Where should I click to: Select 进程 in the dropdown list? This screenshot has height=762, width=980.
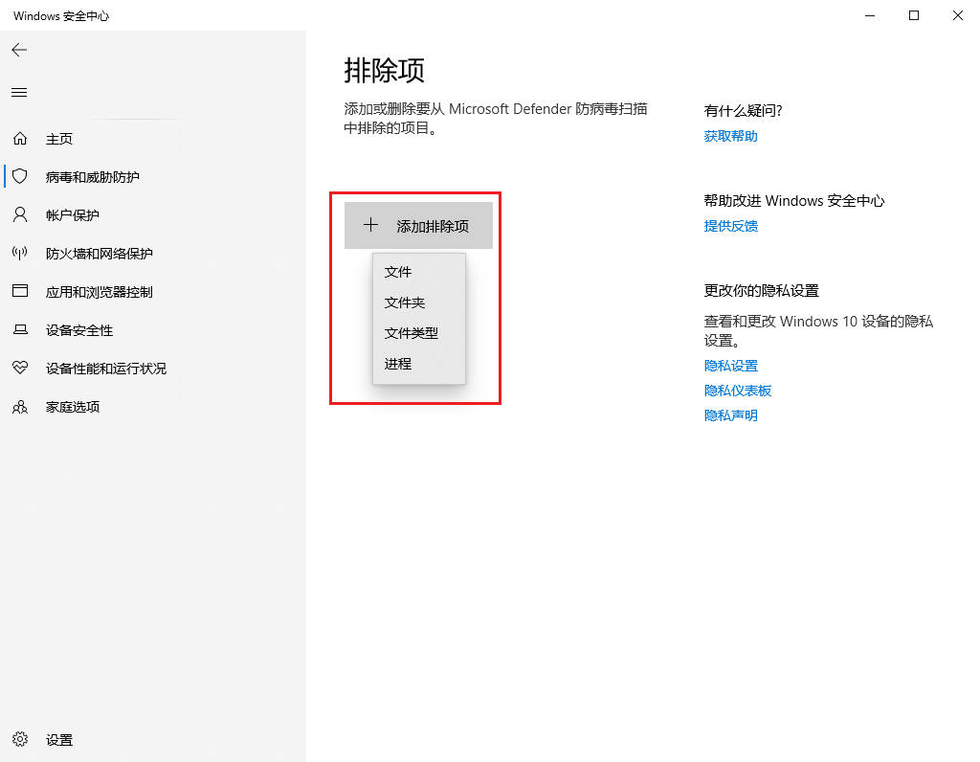[398, 364]
